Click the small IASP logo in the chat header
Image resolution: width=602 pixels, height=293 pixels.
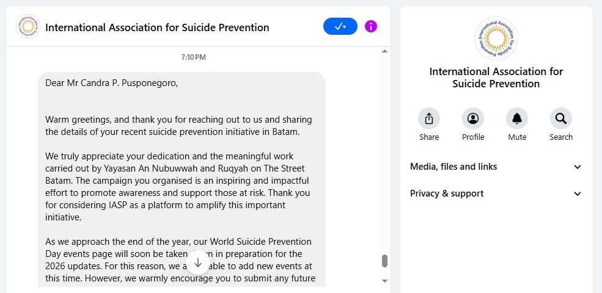click(x=28, y=27)
